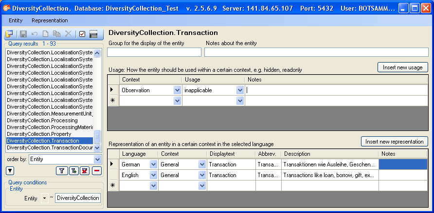Viewport: 434px width, 213px height.
Task: Open the General context dropdown in English row
Action: click(202, 175)
